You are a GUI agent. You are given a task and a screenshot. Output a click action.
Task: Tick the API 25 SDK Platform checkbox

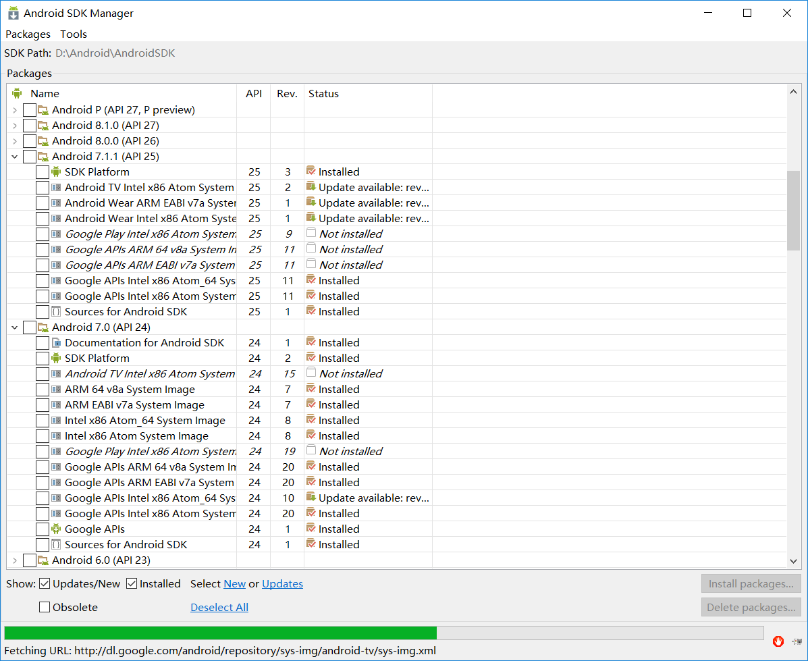point(43,172)
